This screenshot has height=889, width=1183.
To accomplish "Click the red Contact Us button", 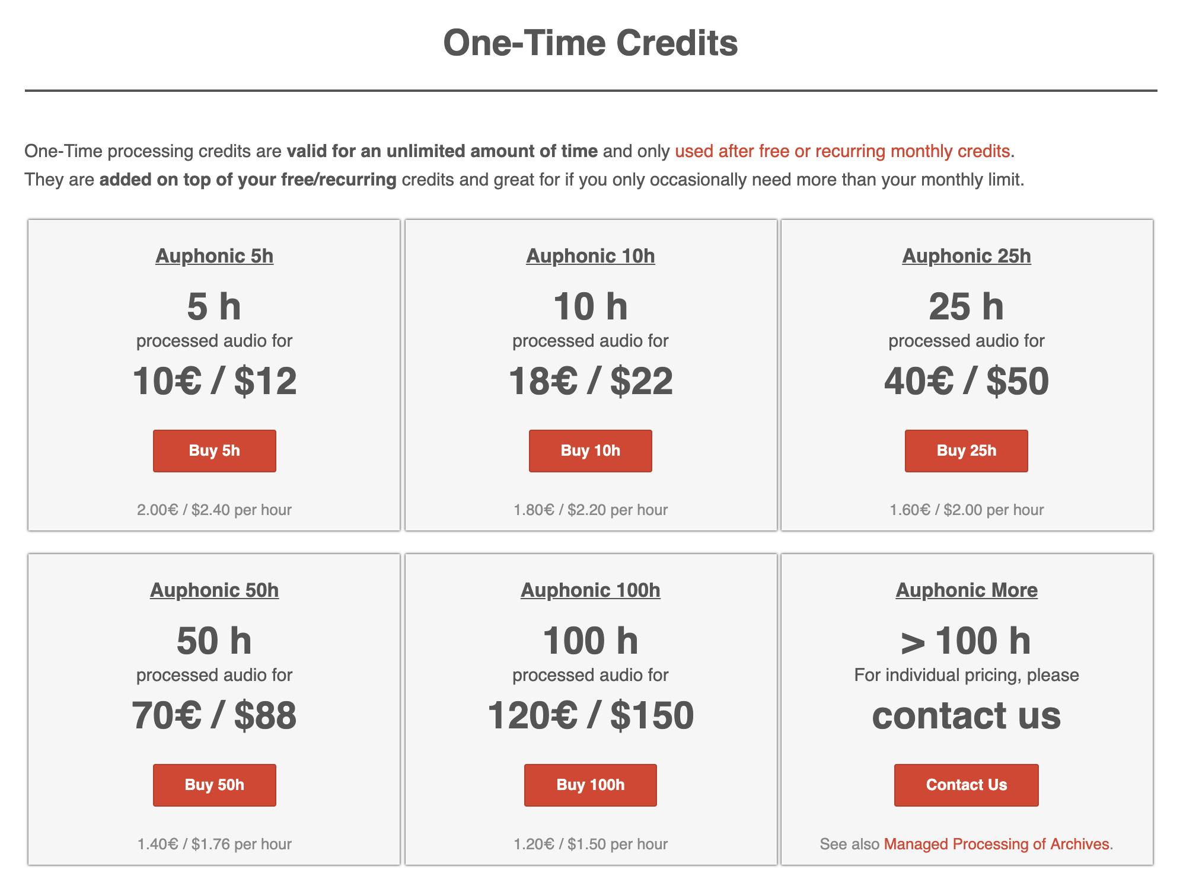I will coord(966,785).
